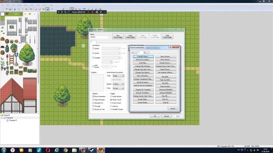Click New Event Page button
273x153 pixels.
coord(118,36)
